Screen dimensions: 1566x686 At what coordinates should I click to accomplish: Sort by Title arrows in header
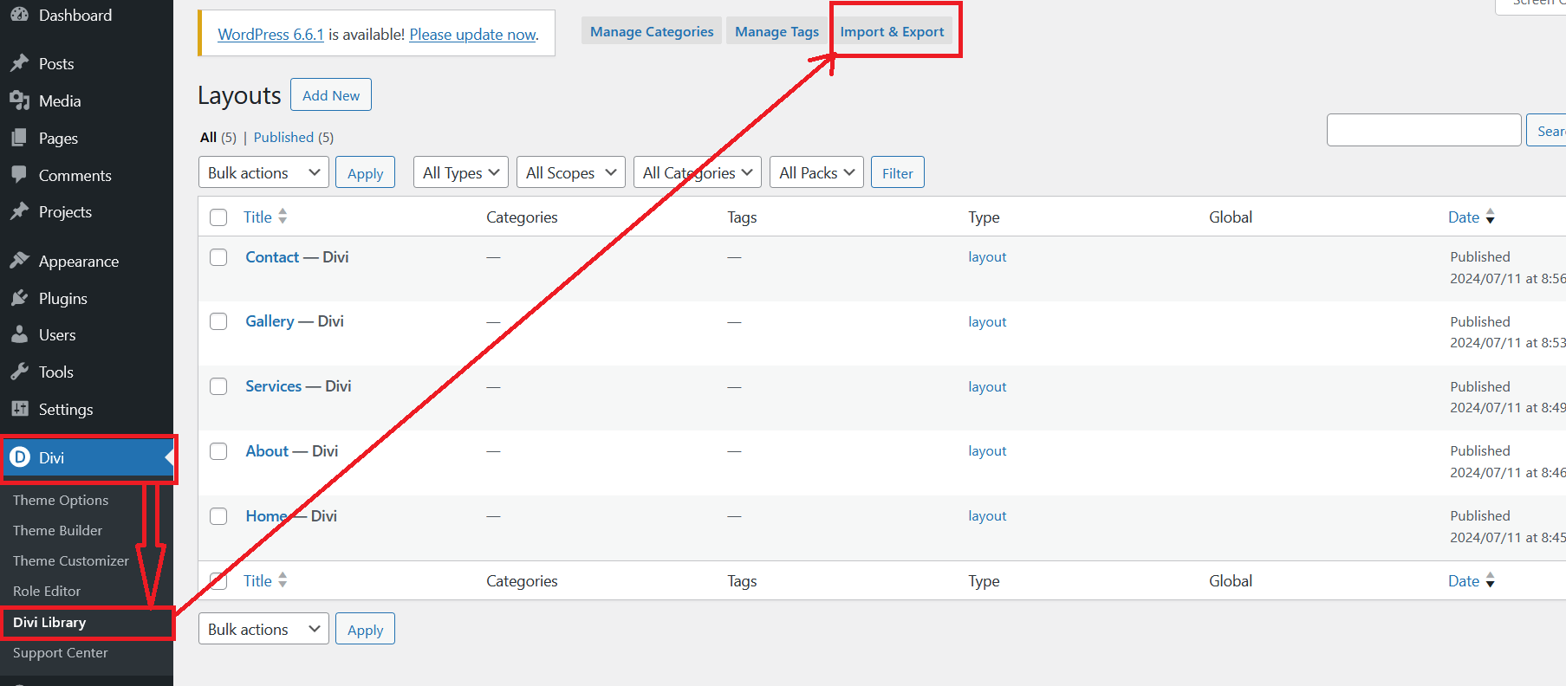point(283,217)
